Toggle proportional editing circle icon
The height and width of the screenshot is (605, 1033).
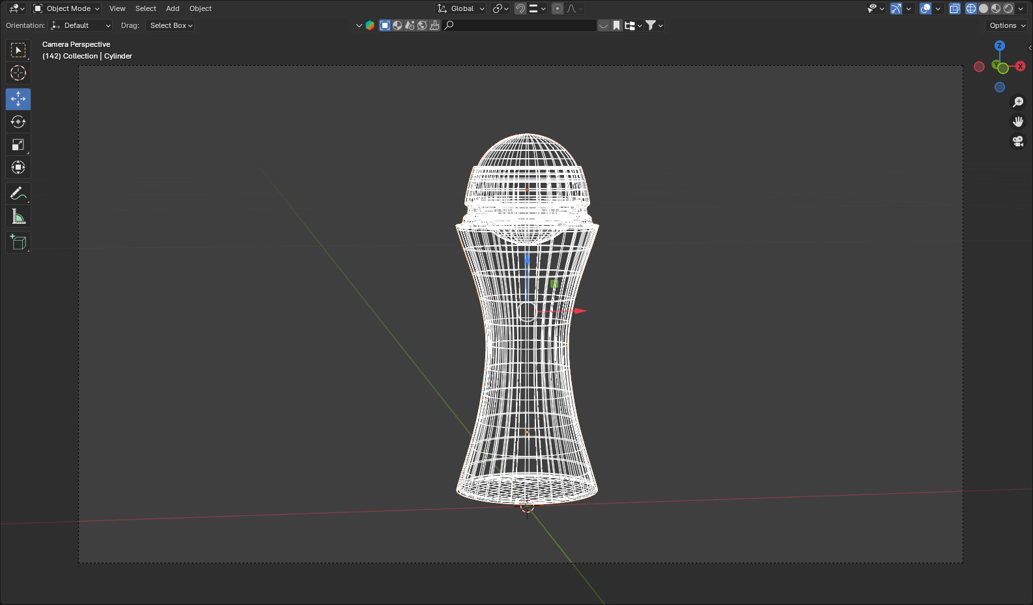click(558, 8)
